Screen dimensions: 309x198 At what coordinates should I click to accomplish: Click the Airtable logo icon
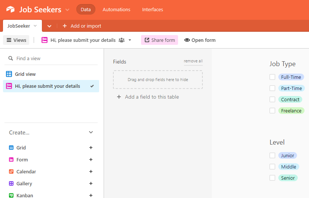(10, 9)
